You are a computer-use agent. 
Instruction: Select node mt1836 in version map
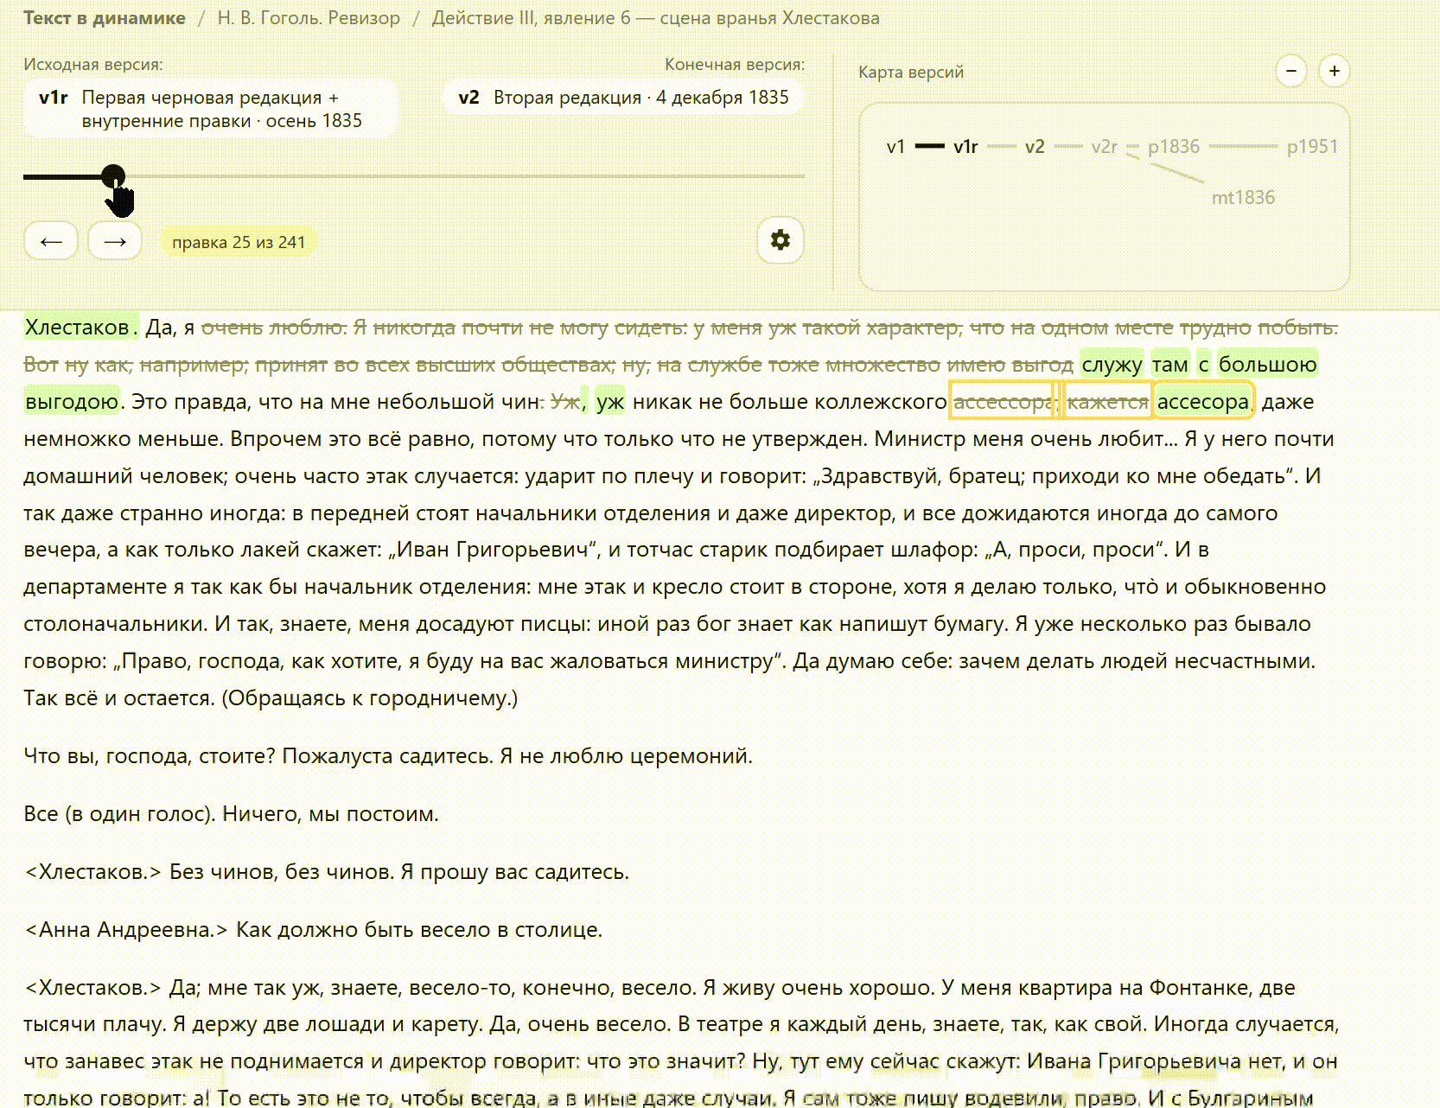(1243, 198)
